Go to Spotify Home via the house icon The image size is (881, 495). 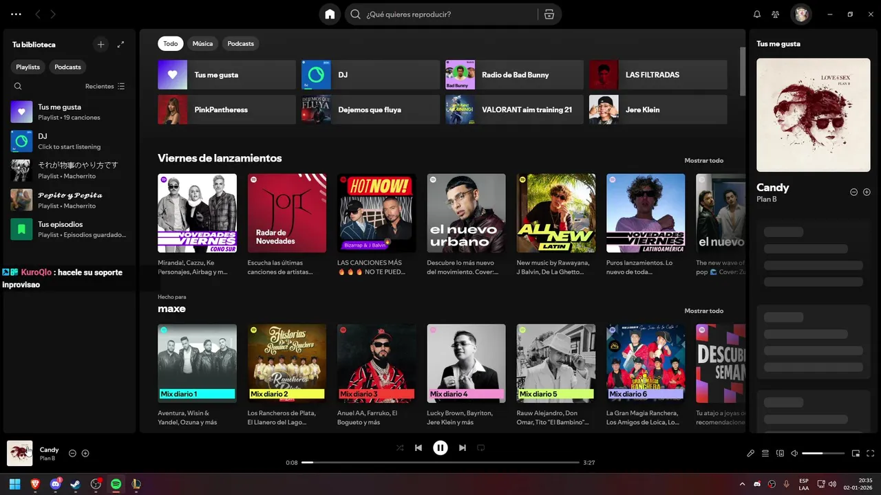[330, 14]
